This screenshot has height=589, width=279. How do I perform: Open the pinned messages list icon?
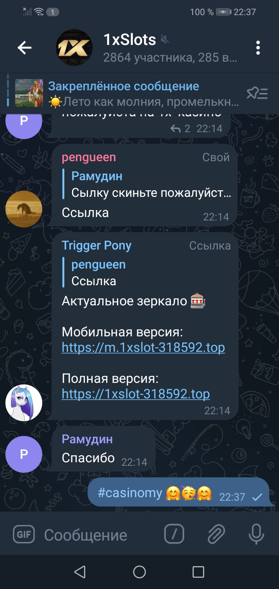click(257, 93)
